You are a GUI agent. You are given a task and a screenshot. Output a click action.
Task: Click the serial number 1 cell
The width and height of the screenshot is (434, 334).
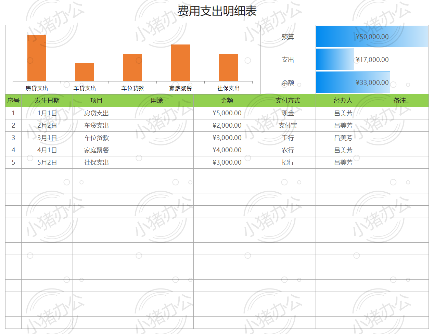[x=13, y=113]
